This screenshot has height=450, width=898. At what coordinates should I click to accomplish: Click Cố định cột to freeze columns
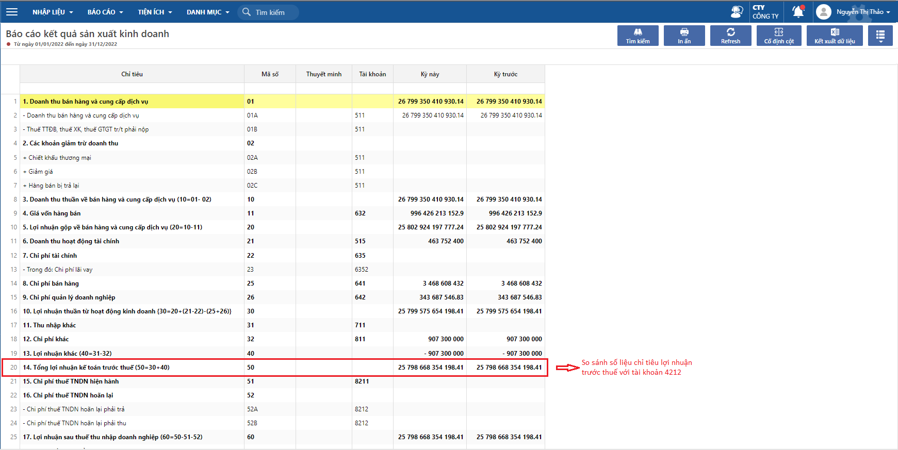(x=778, y=36)
